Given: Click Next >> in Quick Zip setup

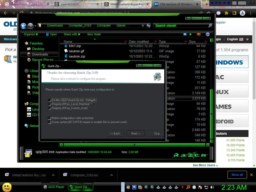Looking at the screenshot, I should tap(136, 133).
